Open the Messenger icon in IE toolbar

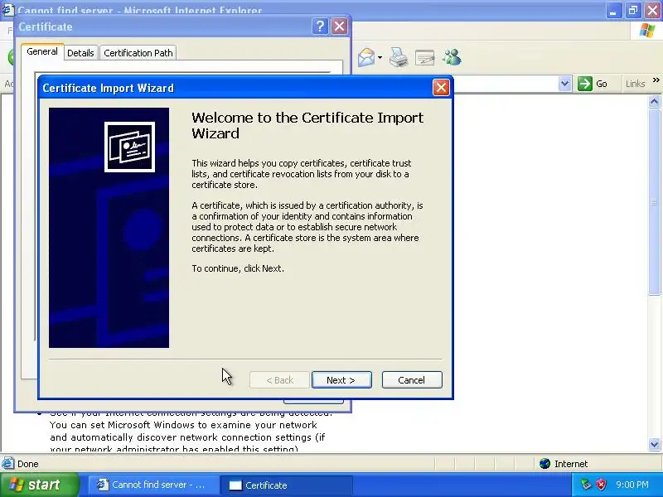point(452,57)
